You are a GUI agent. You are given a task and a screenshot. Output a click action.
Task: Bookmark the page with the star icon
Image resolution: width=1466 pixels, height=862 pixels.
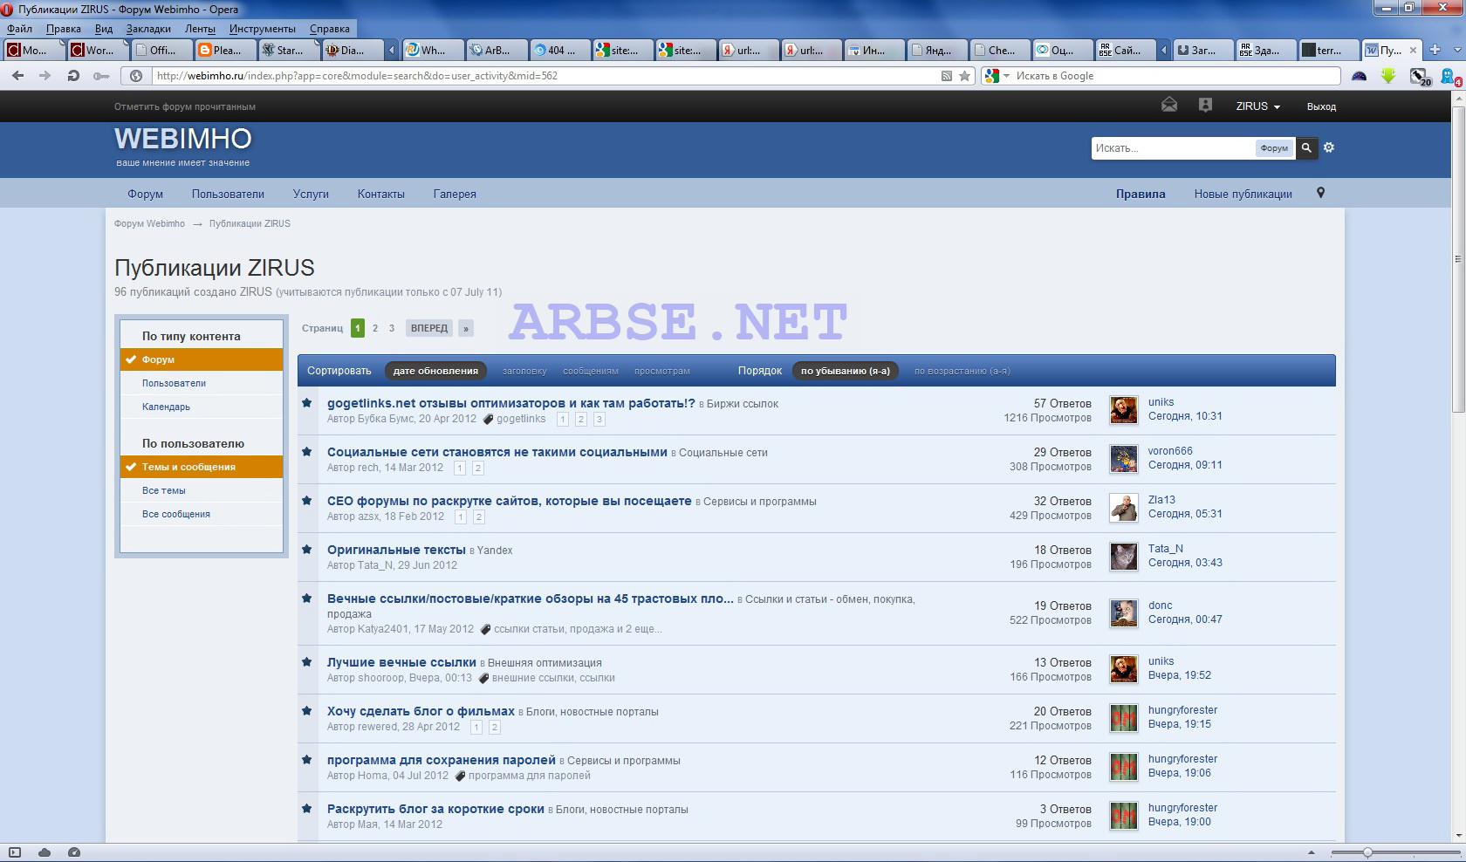pyautogui.click(x=964, y=76)
